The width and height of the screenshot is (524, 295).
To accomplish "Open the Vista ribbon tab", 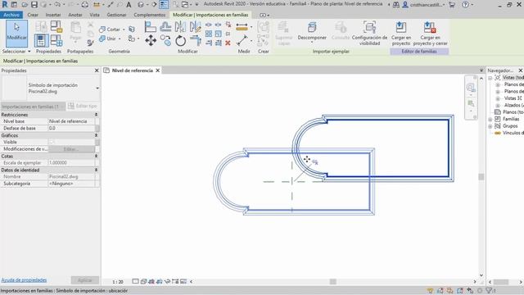I will (95, 15).
